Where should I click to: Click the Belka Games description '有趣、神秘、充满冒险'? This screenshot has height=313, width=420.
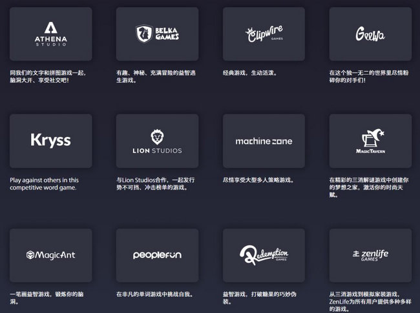(x=156, y=77)
